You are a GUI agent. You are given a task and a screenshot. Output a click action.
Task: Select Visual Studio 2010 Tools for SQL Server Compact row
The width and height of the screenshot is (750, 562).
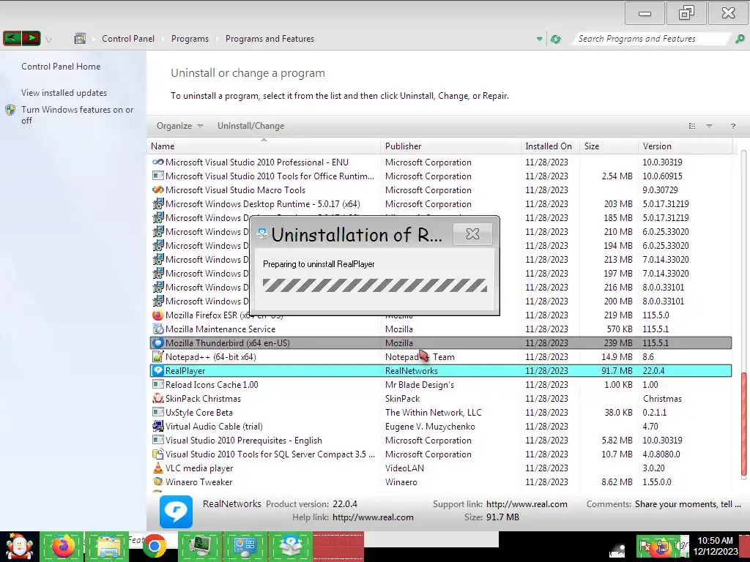coord(440,454)
